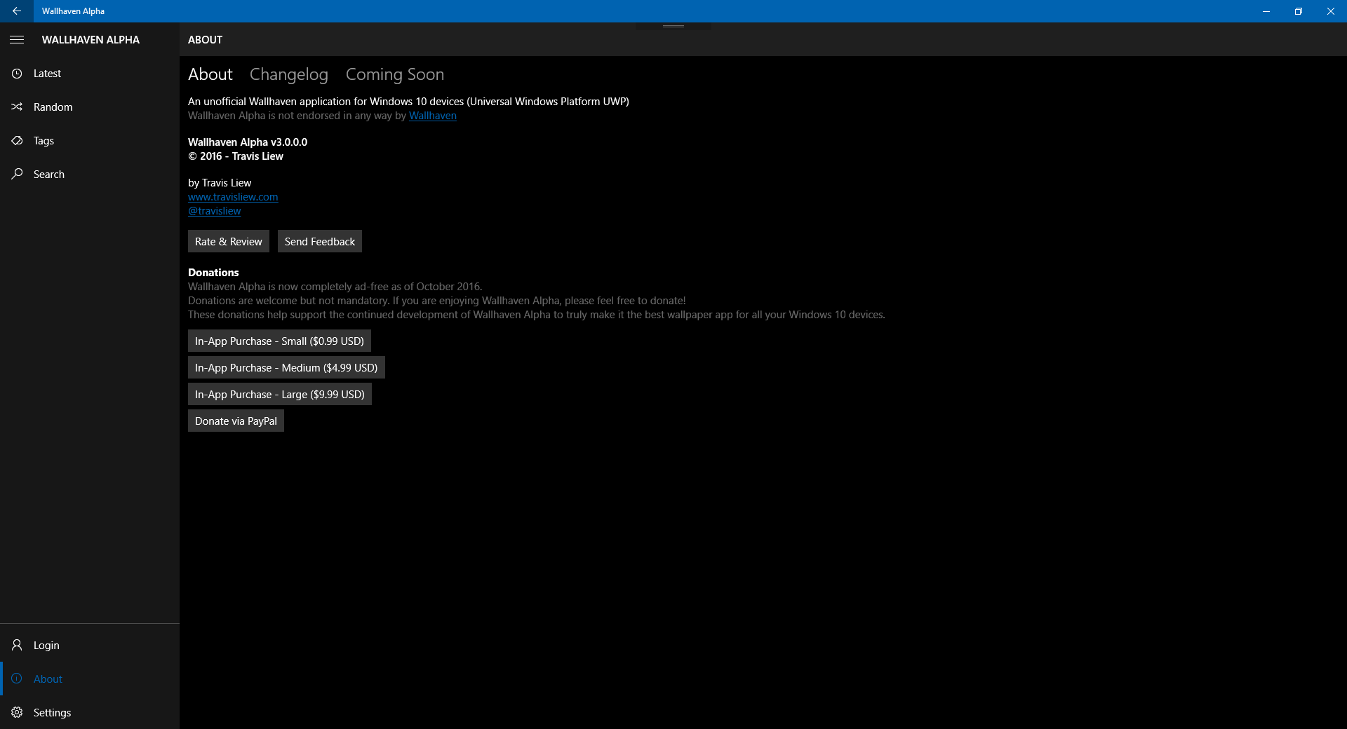Open Settings from the sidebar
This screenshot has width=1347, height=729.
[90, 712]
